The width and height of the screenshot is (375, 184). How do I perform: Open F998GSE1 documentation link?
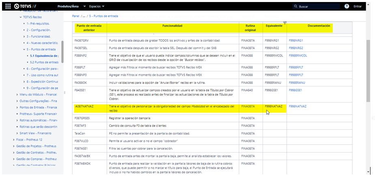click(x=295, y=90)
